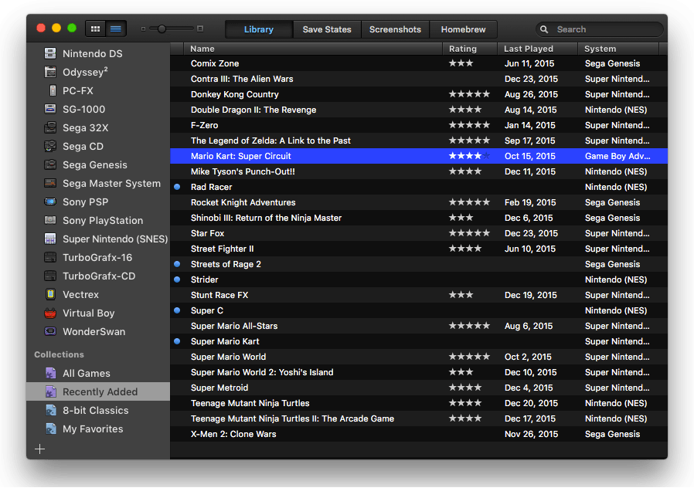Add a new collection with plus button
Image resolution: width=694 pixels, height=498 pixels.
click(x=40, y=449)
